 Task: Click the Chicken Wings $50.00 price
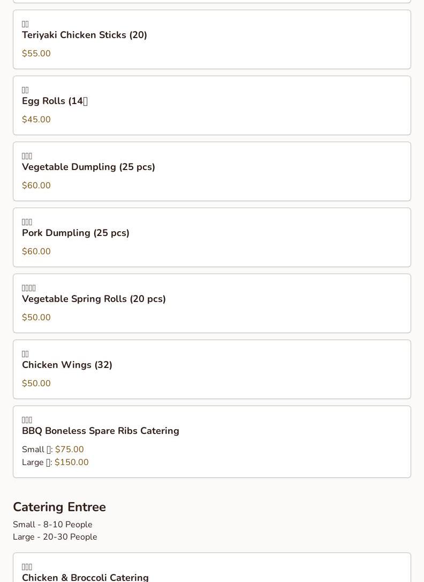tap(36, 384)
